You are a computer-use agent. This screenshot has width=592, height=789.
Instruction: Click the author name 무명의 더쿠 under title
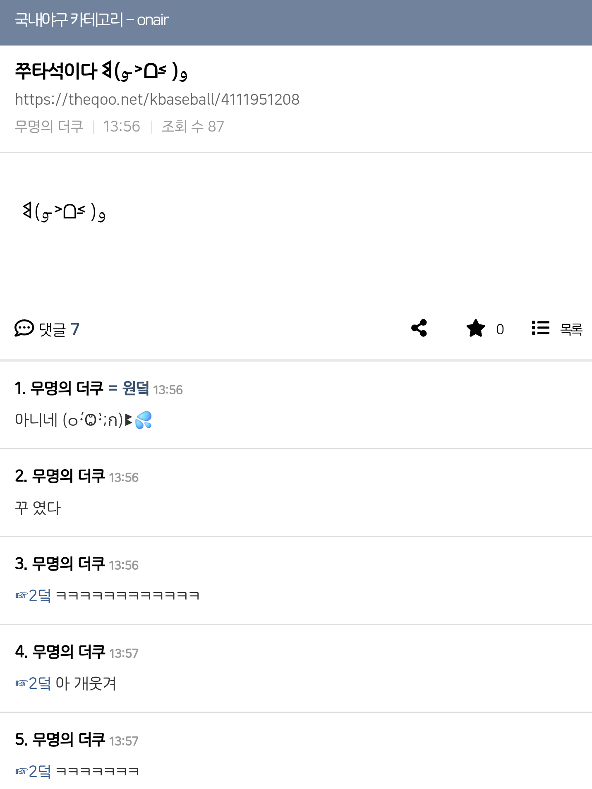(x=49, y=126)
